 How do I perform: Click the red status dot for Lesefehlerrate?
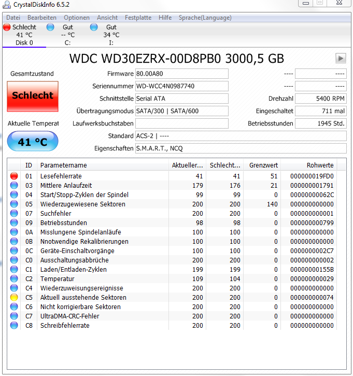14,176
